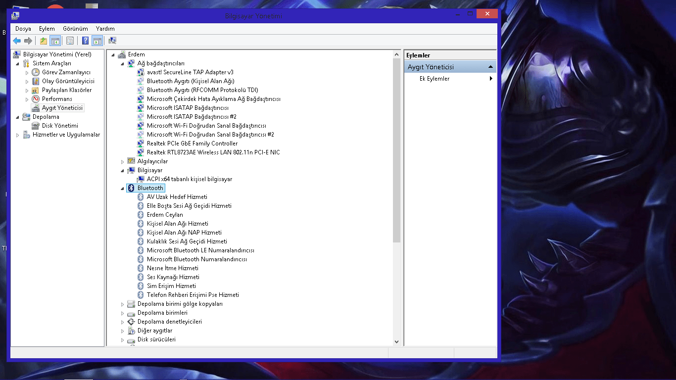
Task: Click the device list scrollbar down arrow
Action: point(396,341)
